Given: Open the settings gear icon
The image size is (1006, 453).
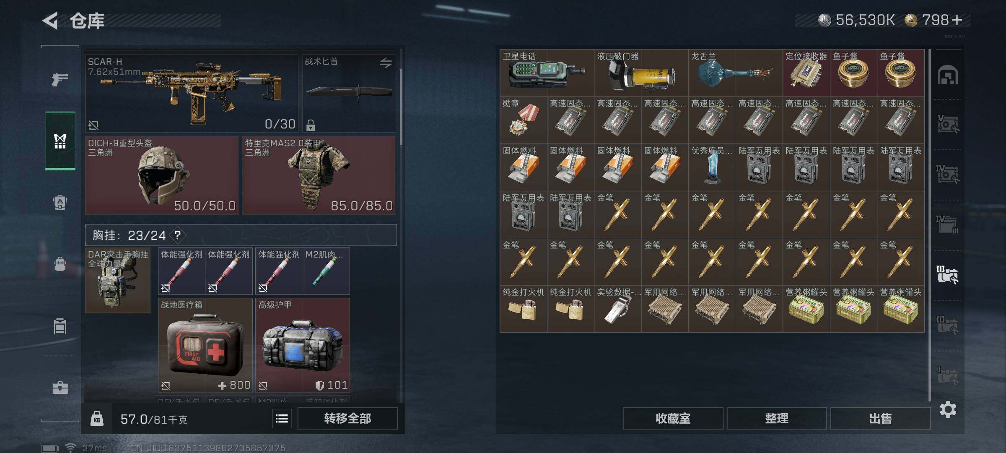Looking at the screenshot, I should click(948, 409).
